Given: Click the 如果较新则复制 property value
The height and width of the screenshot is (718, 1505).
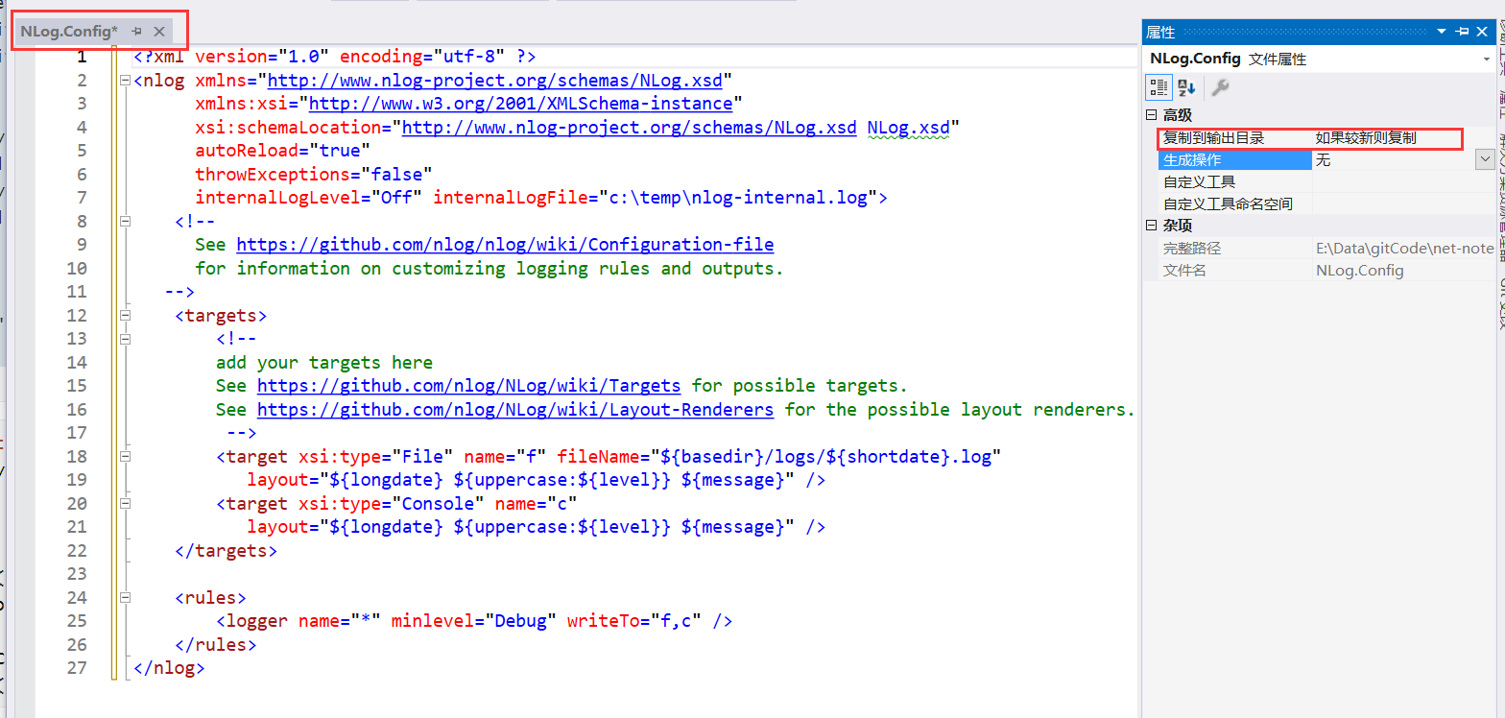Looking at the screenshot, I should [x=1365, y=138].
